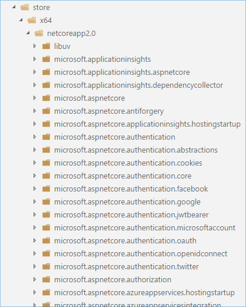Click the netcoreapp2.0 folder icon

[39, 33]
